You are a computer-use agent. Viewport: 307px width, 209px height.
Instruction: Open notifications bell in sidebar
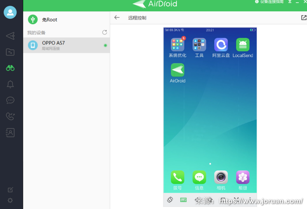(10, 84)
